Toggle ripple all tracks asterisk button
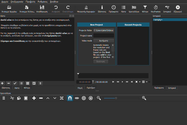187x125 pixels. 91,98
